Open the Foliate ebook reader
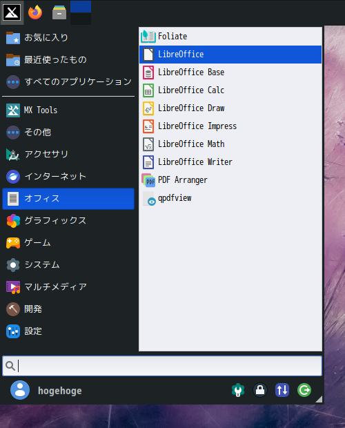This screenshot has height=428, width=345. coord(230,37)
